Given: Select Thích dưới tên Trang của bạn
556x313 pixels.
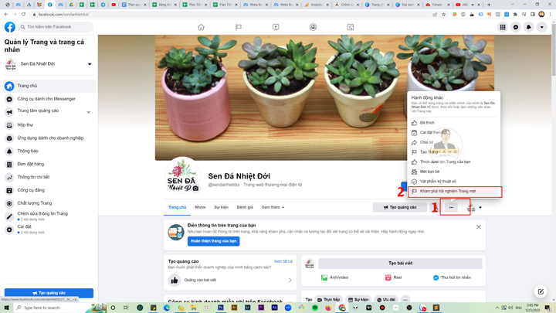Looking at the screenshot, I should pos(453,162).
